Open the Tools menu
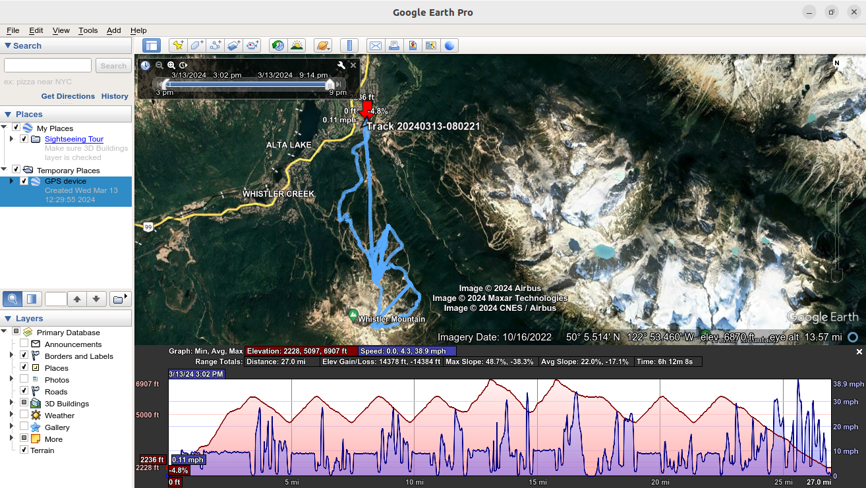The height and width of the screenshot is (488, 866). (88, 30)
